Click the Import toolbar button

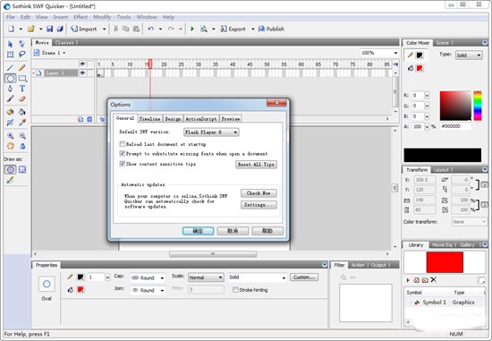point(84,29)
